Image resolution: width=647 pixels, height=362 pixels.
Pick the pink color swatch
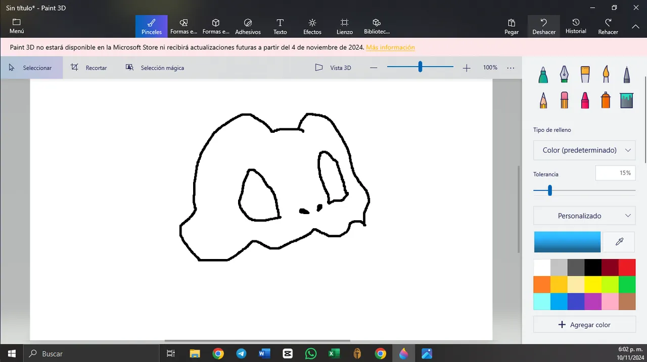(x=610, y=301)
